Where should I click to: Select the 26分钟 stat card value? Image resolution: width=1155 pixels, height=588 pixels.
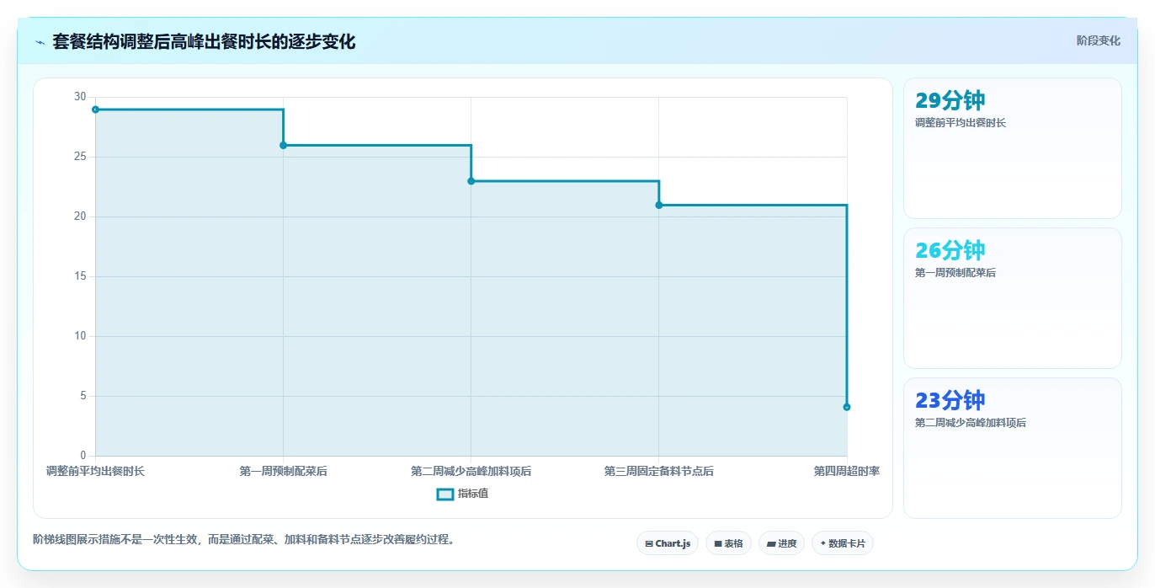950,250
